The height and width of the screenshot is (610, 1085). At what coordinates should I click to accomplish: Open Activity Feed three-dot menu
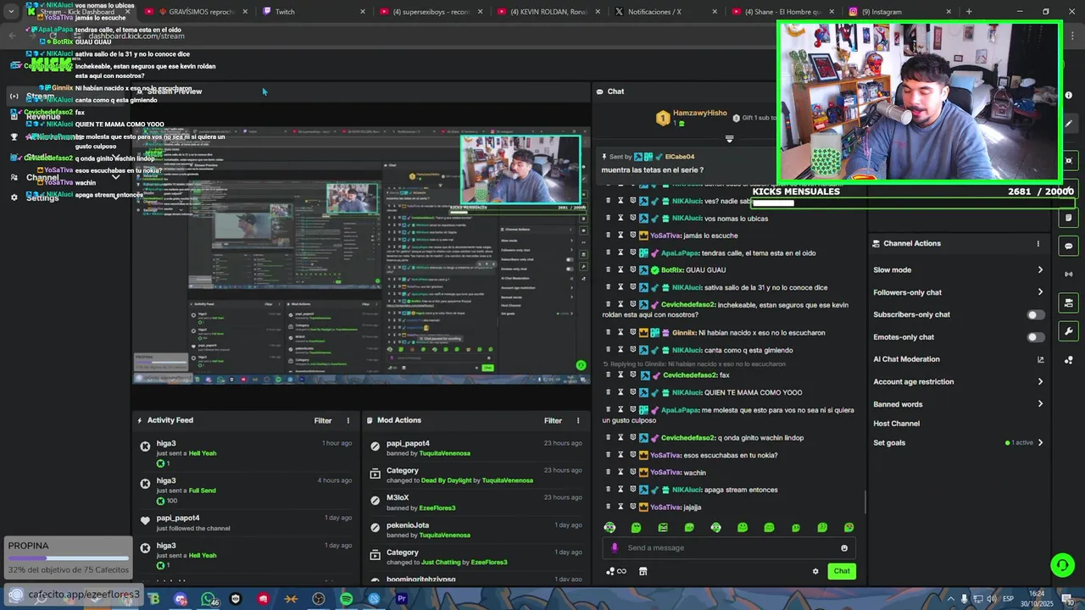click(348, 420)
